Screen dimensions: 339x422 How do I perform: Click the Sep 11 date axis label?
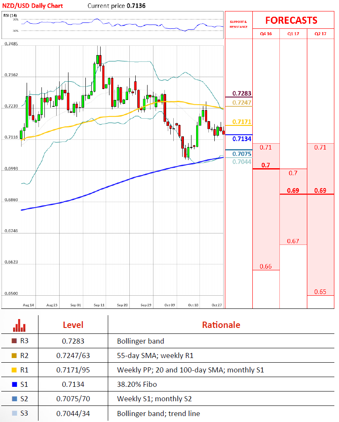tap(99, 305)
